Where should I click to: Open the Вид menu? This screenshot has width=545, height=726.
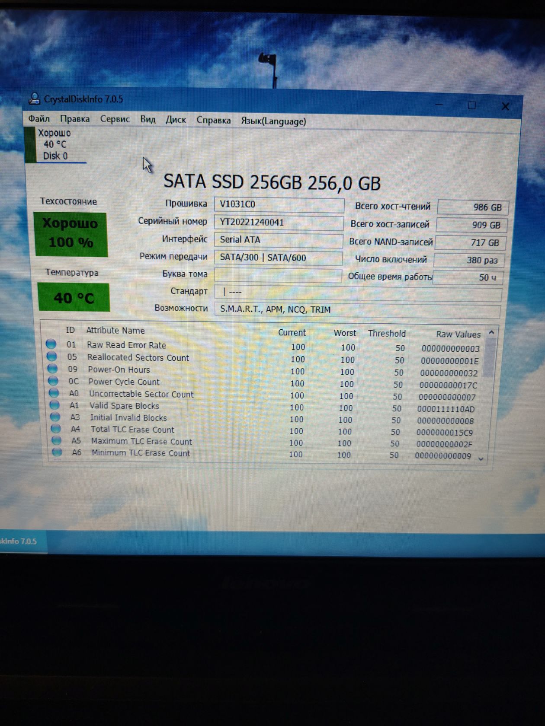[147, 120]
